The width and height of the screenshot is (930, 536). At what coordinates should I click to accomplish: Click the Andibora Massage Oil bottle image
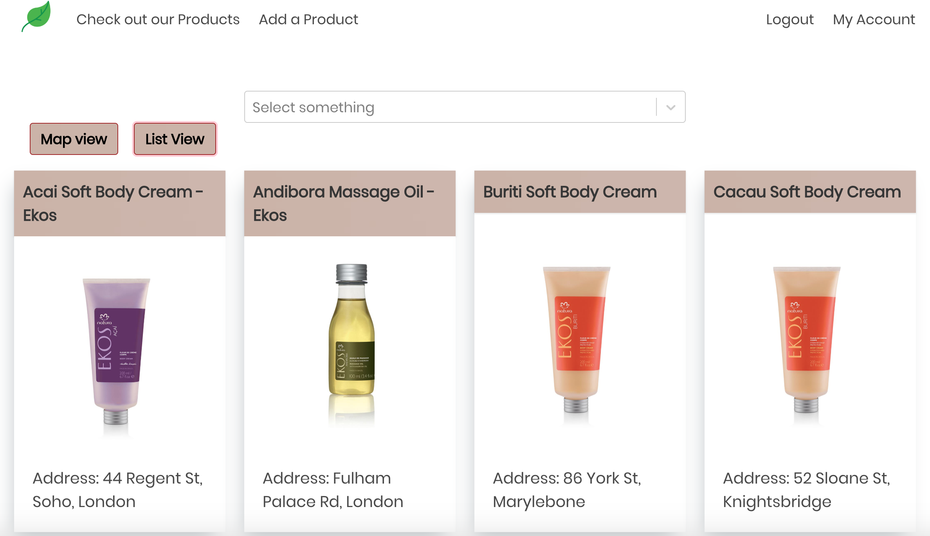(351, 336)
